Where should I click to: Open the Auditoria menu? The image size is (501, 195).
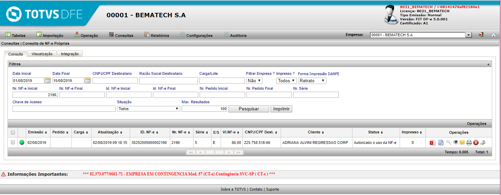(x=235, y=35)
